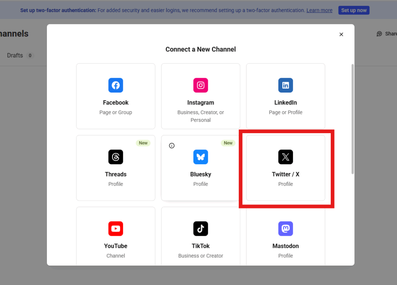This screenshot has width=397, height=285.
Task: Click the Page or Group subtitle
Action: (116, 112)
